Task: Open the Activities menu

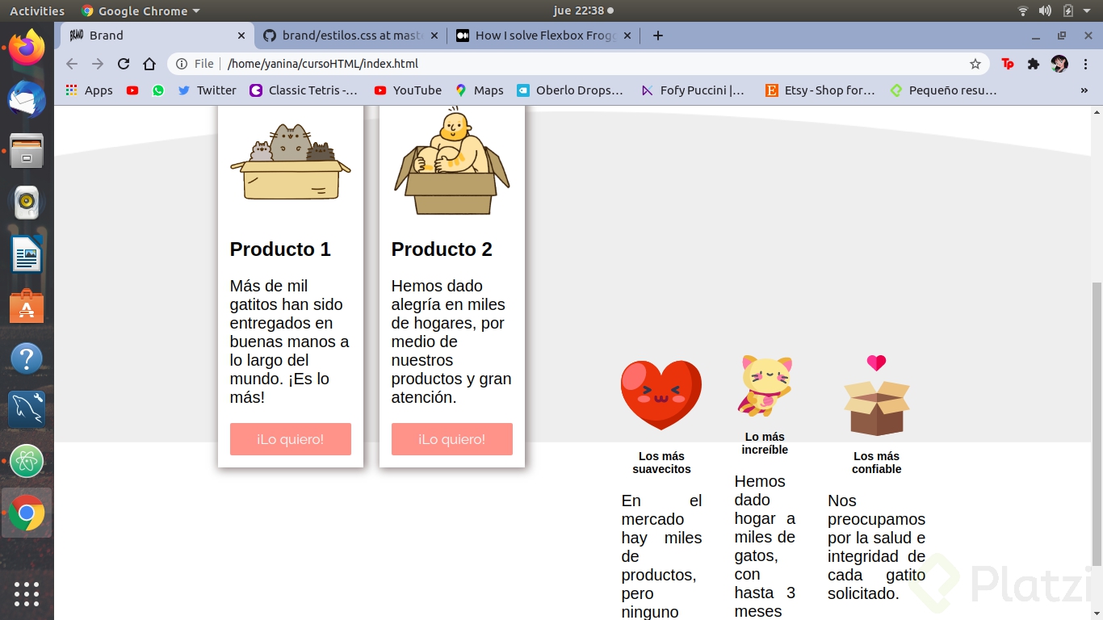Action: click(x=36, y=10)
